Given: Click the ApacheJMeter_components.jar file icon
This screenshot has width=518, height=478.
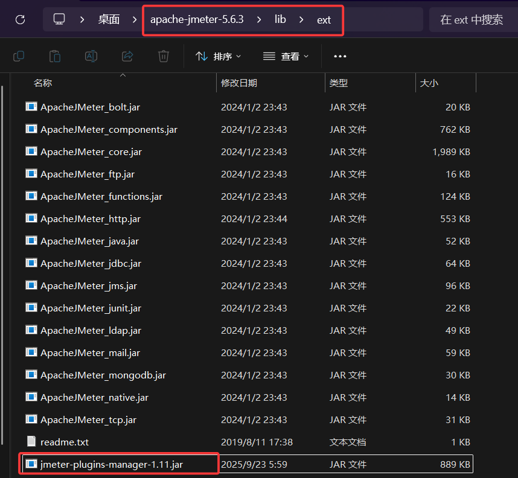Looking at the screenshot, I should coord(31,129).
